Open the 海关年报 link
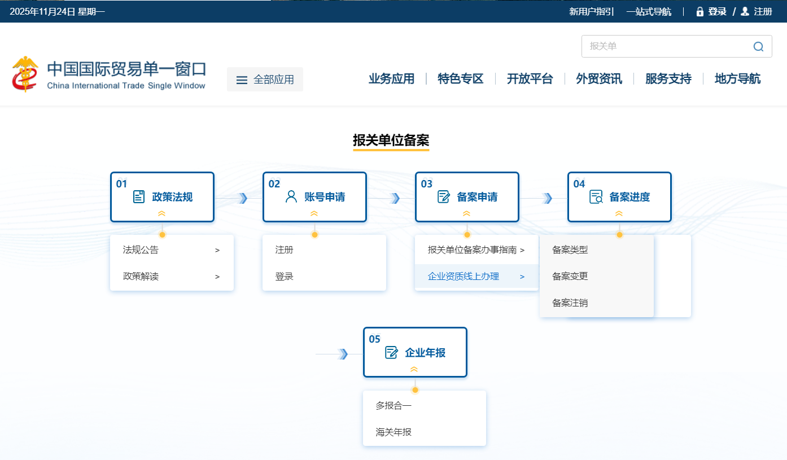Image resolution: width=787 pixels, height=460 pixels. (x=393, y=432)
